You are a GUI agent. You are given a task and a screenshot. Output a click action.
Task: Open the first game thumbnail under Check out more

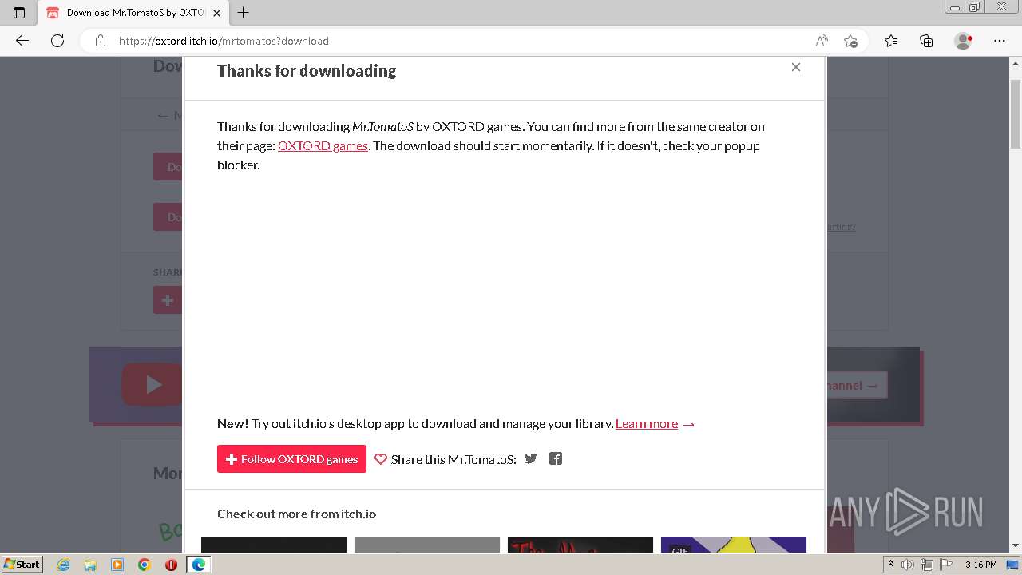[274, 545]
